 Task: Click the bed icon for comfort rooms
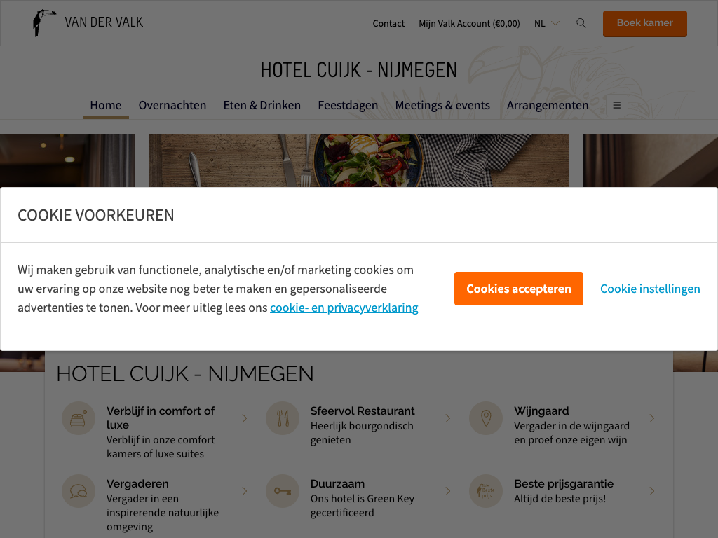(x=79, y=418)
